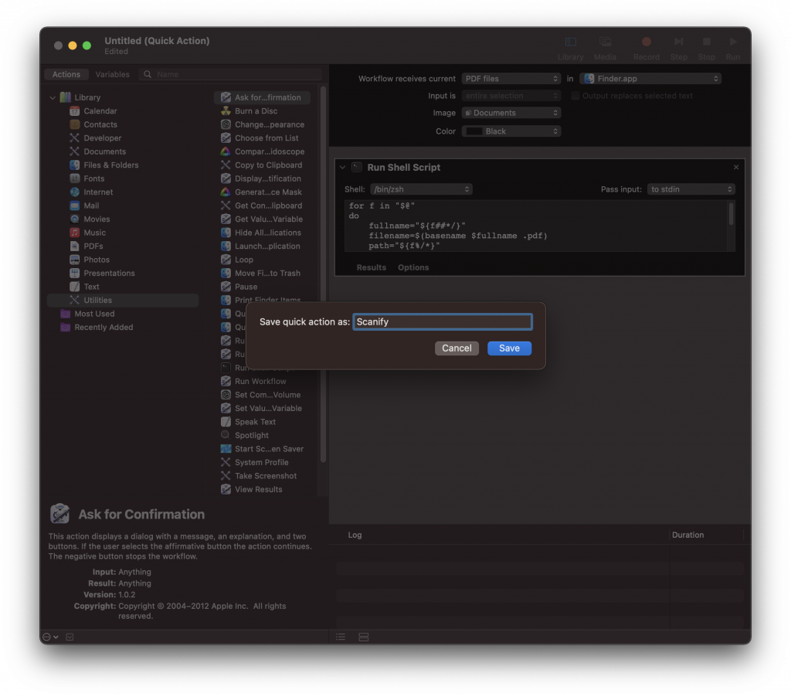This screenshot has height=697, width=791.
Task: Select Photos category icon
Action: click(x=75, y=260)
